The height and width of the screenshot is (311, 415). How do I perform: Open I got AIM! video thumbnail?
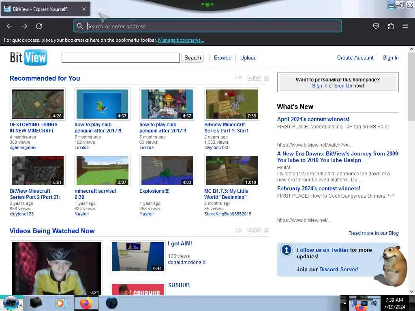138,256
